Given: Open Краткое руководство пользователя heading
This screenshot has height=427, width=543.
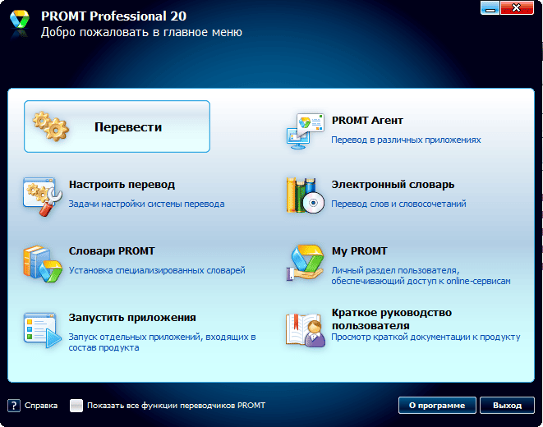Looking at the screenshot, I should click(x=392, y=319).
